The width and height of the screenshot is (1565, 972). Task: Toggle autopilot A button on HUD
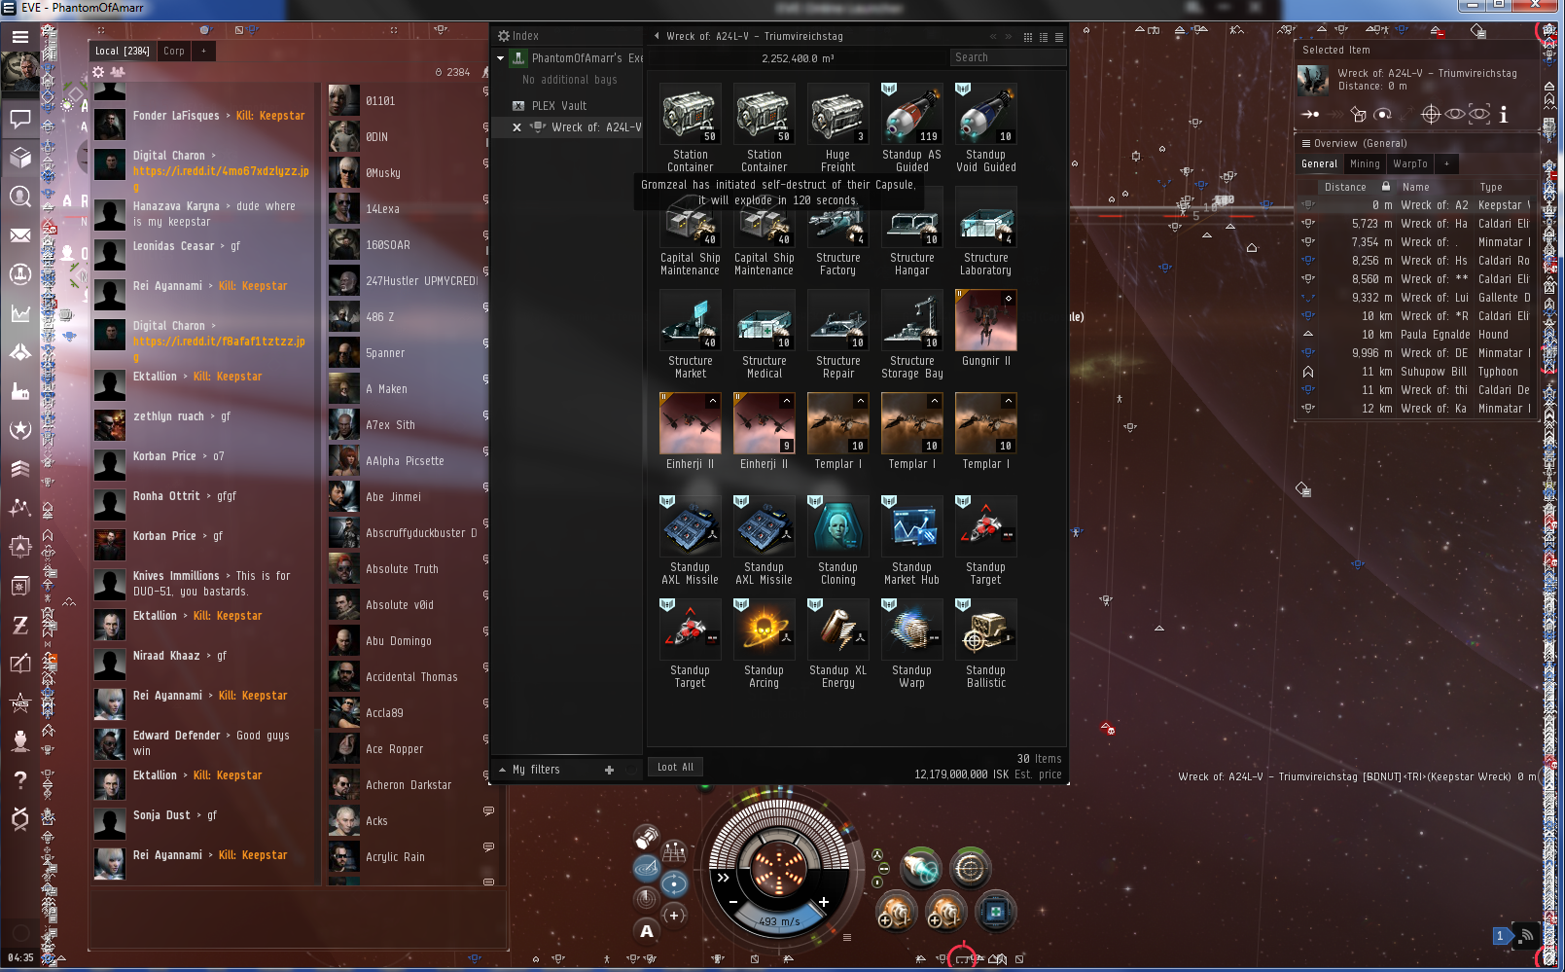[x=647, y=931]
